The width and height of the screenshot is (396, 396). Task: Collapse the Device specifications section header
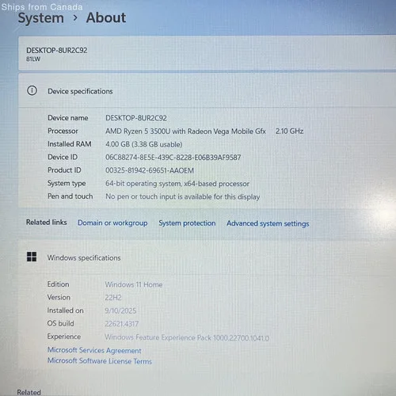pyautogui.click(x=208, y=91)
